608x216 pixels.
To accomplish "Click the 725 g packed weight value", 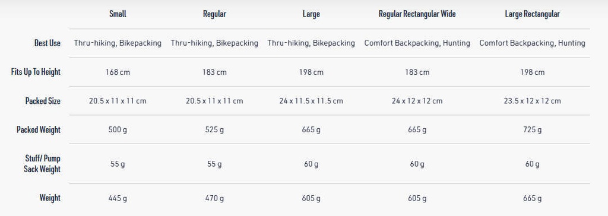I will coord(533,129).
